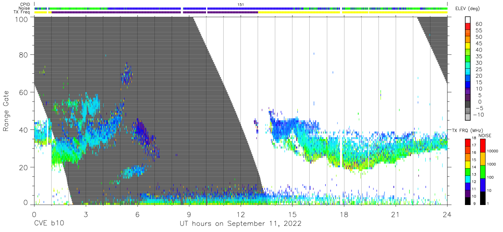Click the '24' tick on the UT hours axis
Image resolution: width=503 pixels, height=232 pixels.
(x=447, y=214)
